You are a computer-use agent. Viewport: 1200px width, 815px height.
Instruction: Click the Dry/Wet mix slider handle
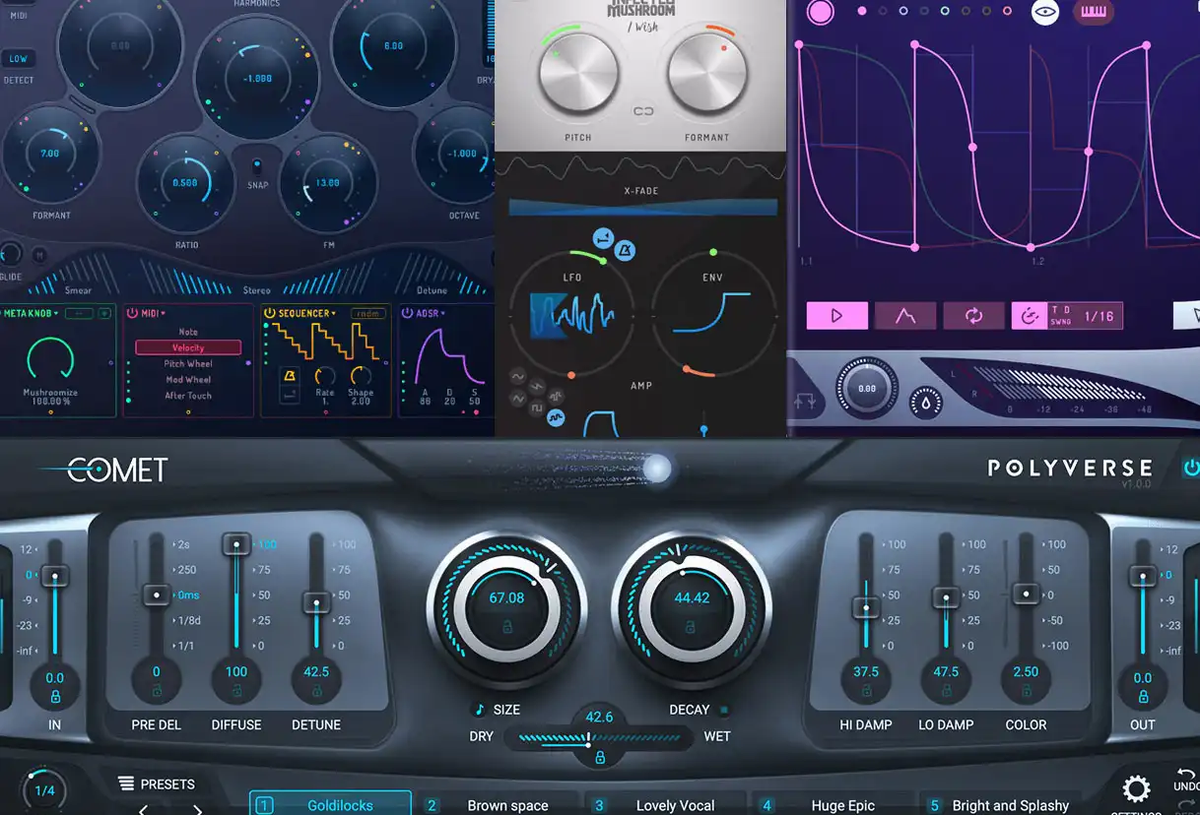point(589,743)
